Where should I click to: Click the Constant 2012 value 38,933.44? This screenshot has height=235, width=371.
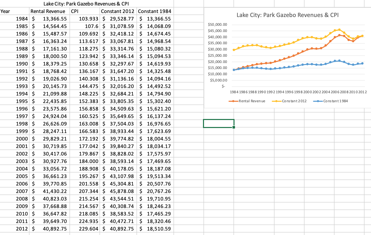tap(118, 131)
